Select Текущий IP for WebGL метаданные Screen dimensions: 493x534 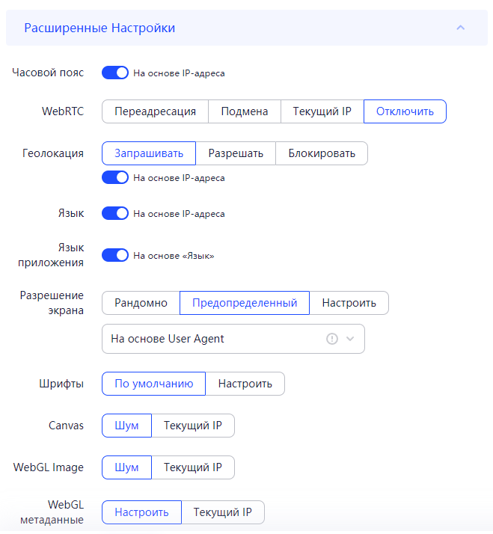click(223, 512)
